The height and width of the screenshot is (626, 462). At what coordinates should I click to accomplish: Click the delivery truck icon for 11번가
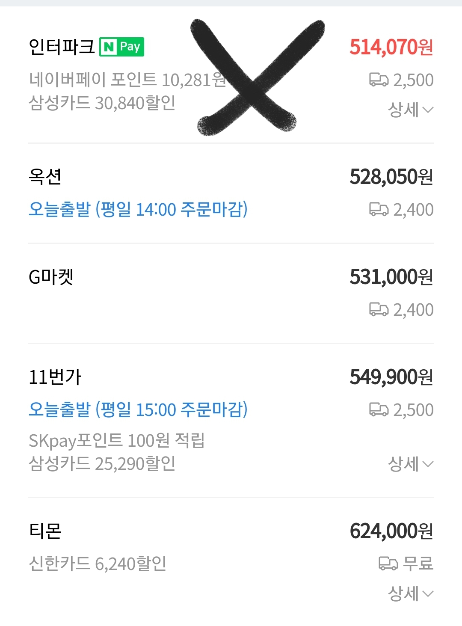(379, 409)
